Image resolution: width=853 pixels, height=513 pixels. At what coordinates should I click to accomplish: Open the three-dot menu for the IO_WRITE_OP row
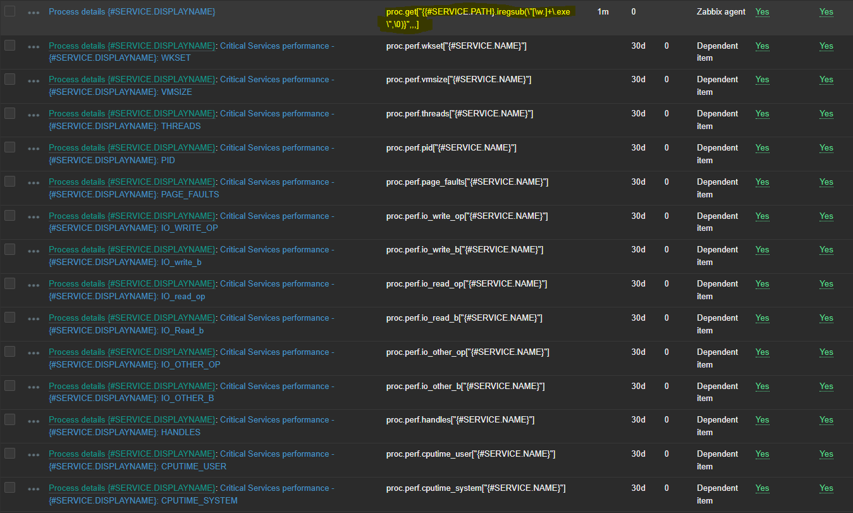pos(34,217)
